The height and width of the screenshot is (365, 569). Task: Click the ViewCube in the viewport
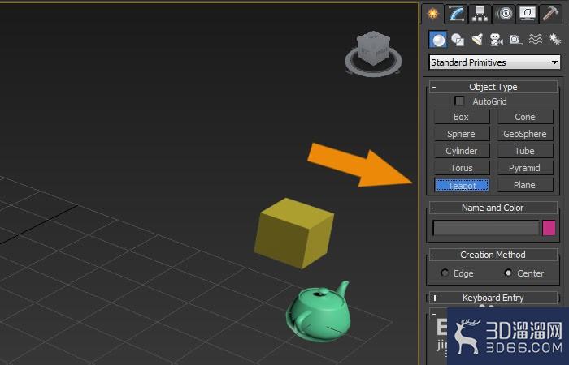(x=374, y=47)
